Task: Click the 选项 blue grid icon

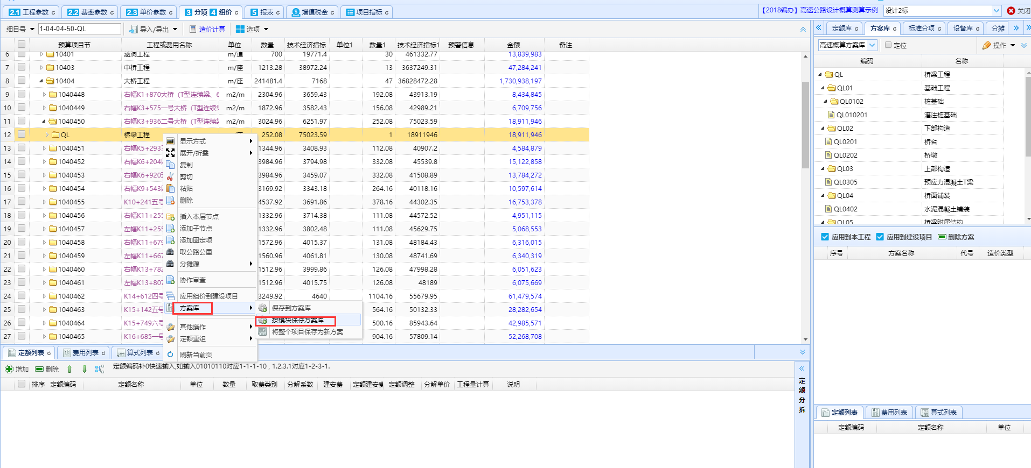Action: click(x=240, y=29)
